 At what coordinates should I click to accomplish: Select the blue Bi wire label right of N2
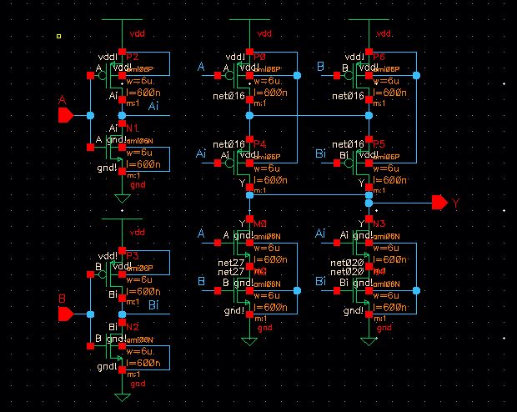tap(153, 304)
